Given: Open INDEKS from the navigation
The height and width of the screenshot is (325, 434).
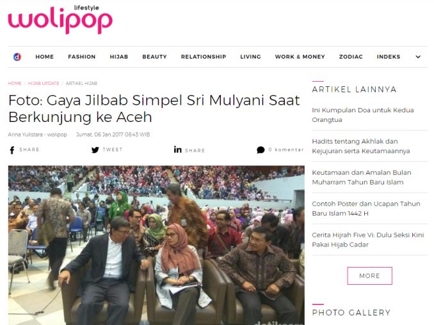Looking at the screenshot, I should point(389,57).
